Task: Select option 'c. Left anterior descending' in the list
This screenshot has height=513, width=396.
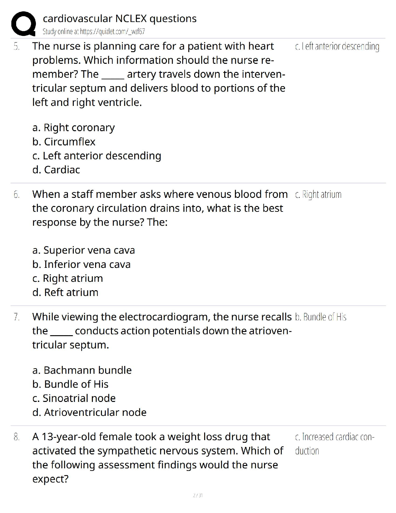Action: pyautogui.click(x=97, y=156)
